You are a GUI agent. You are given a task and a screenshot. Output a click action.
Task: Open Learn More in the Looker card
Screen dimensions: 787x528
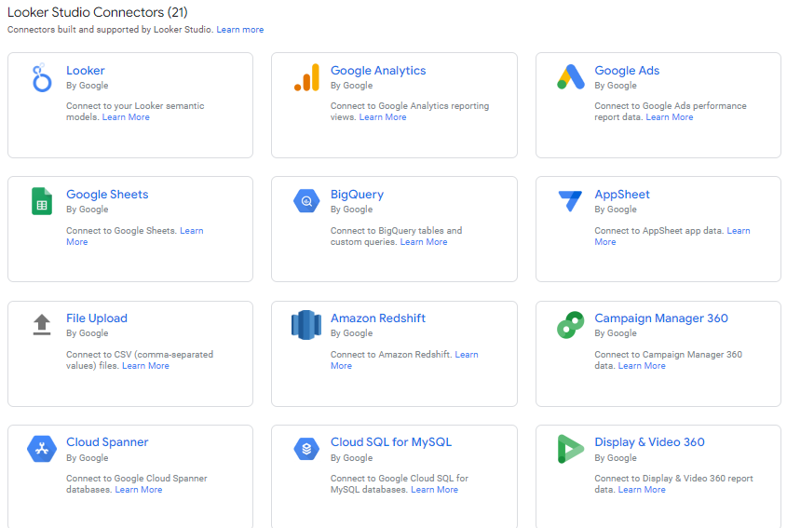(126, 117)
